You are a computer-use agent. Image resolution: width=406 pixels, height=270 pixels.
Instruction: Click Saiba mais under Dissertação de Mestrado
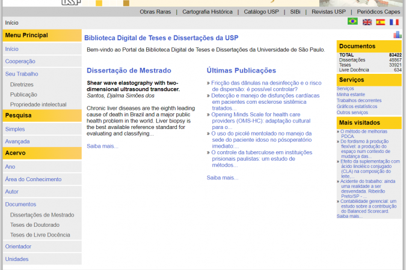pyautogui.click(x=102, y=146)
